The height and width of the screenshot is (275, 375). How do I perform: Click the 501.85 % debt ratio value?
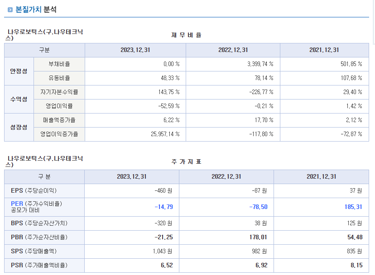click(x=351, y=64)
